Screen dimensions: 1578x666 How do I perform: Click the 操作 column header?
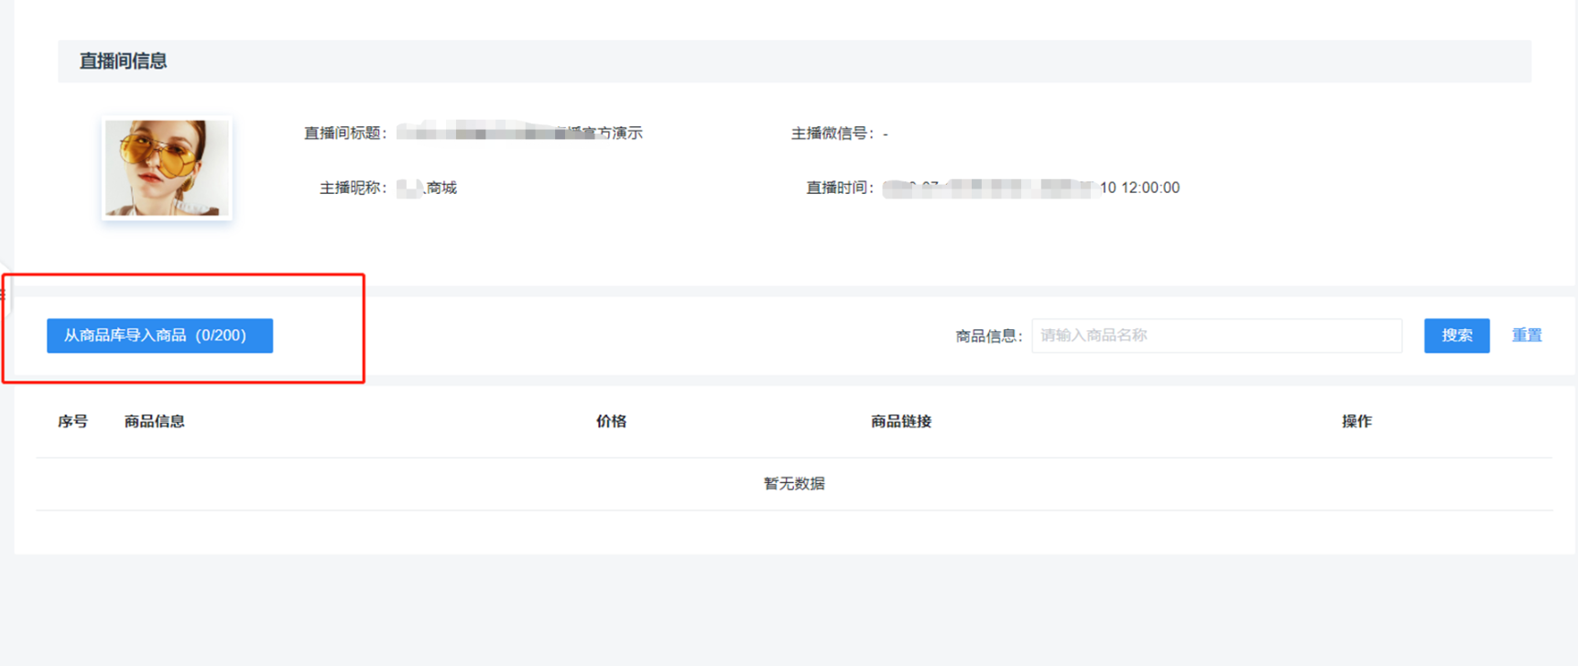coord(1356,422)
